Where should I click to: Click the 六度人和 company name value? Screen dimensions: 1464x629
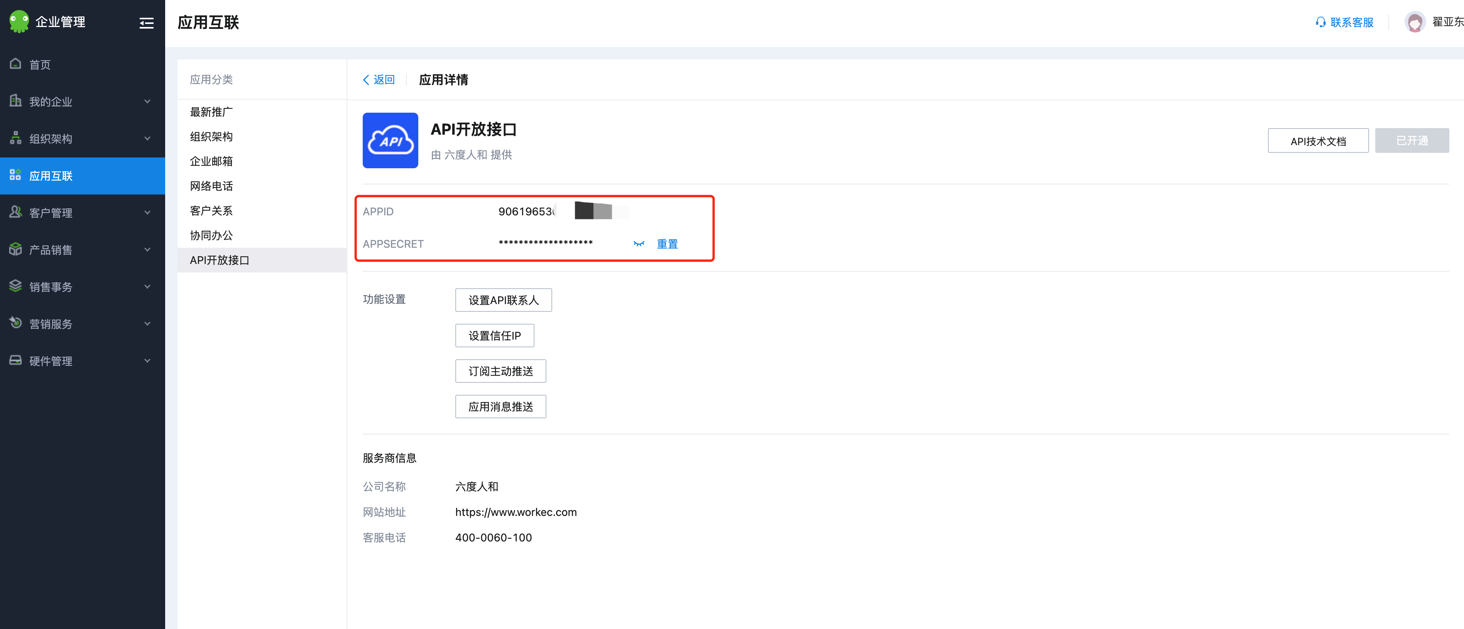pos(476,486)
